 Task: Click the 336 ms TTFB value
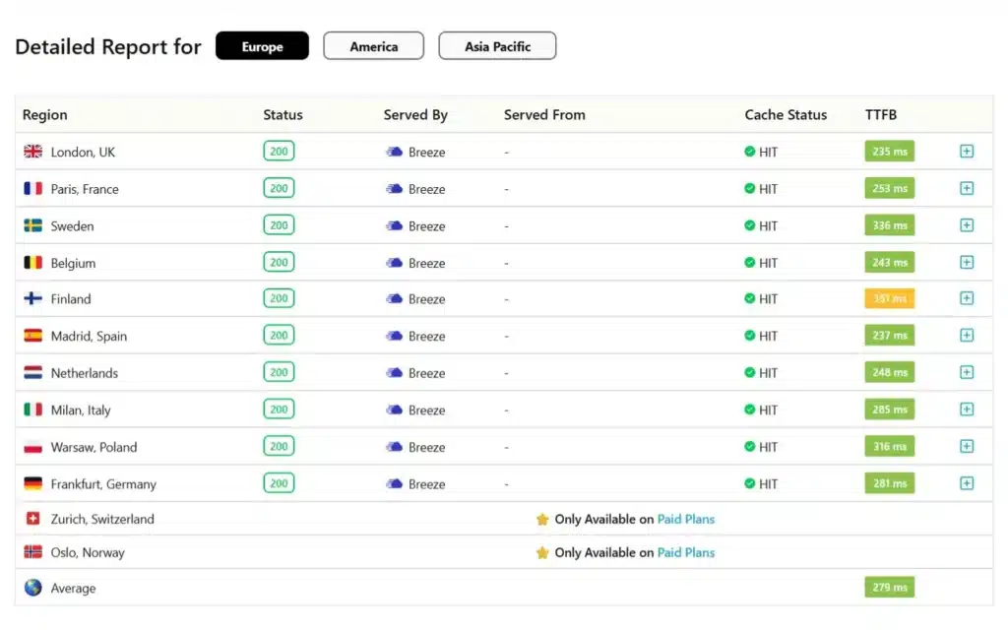[890, 225]
